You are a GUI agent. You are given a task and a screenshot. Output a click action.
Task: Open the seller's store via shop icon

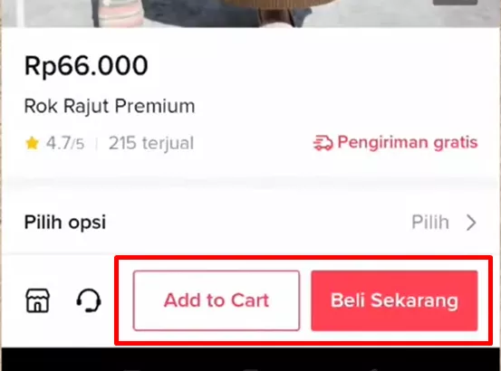tap(38, 300)
